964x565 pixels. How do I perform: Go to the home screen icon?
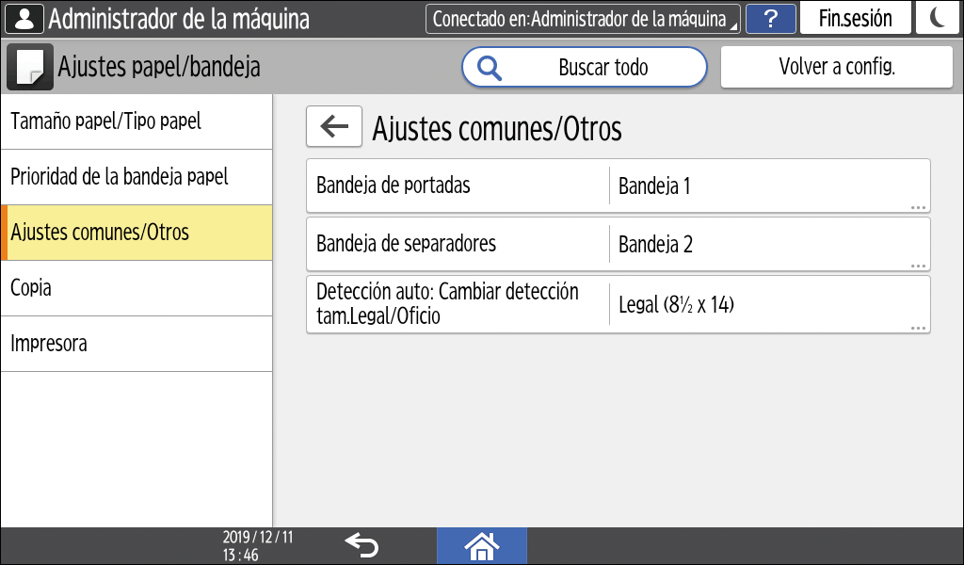(x=481, y=545)
